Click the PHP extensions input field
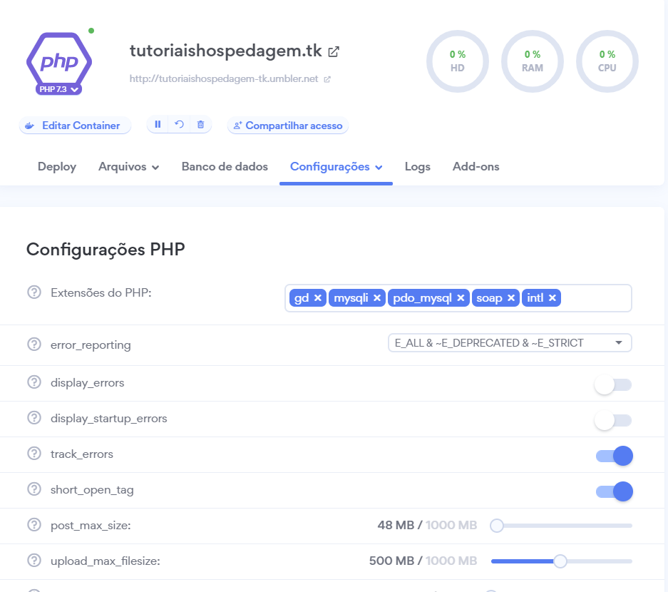The width and height of the screenshot is (668, 592). point(592,298)
